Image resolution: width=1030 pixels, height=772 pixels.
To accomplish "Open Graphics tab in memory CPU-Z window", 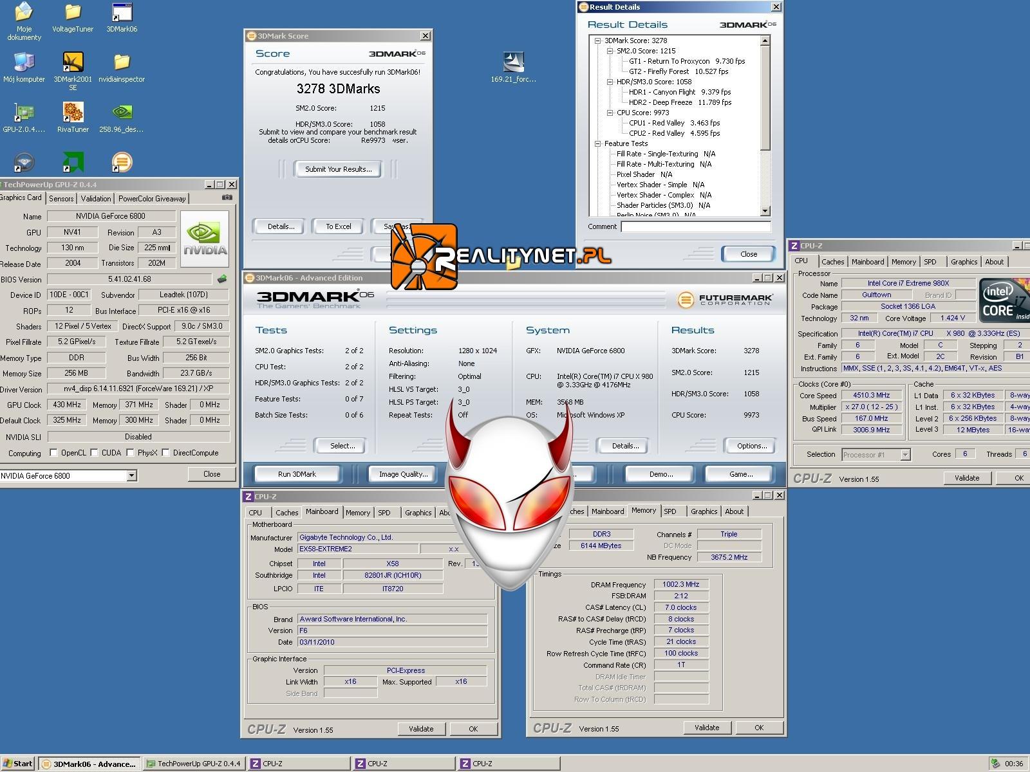I will point(704,511).
